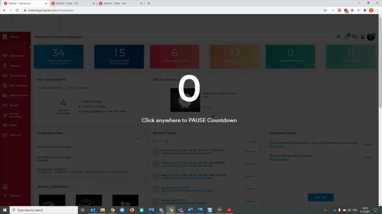The height and width of the screenshot is (214, 382).
Task: Select the Tracked Diamonds tab
Action: point(49,88)
